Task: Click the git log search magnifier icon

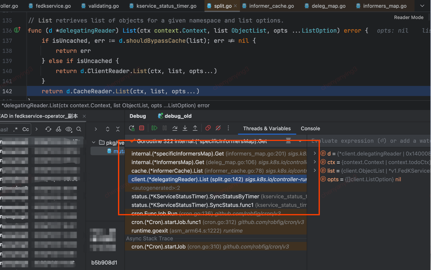Action: [x=79, y=129]
